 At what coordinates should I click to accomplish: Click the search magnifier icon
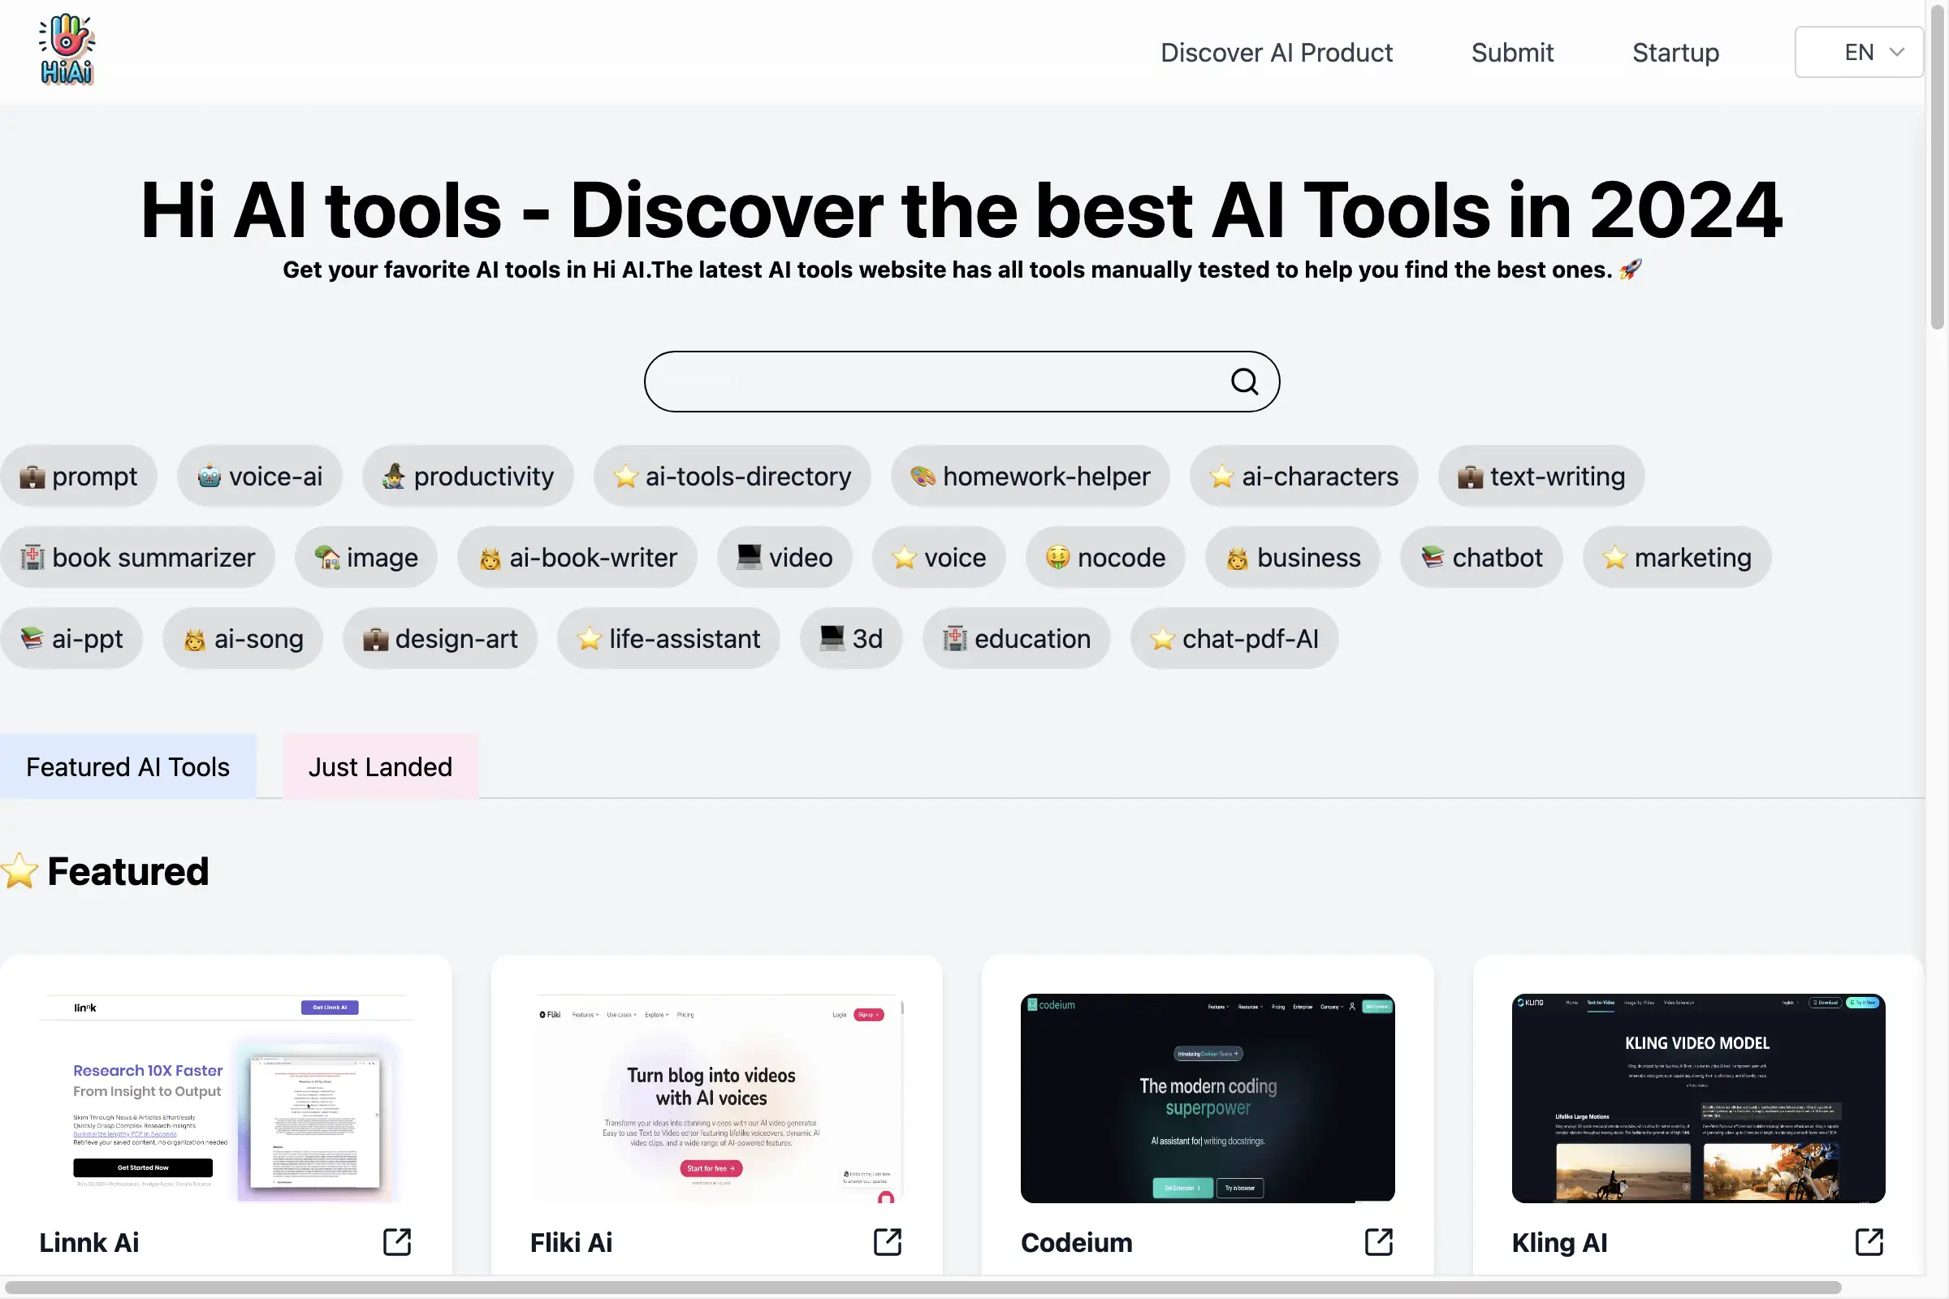click(x=1244, y=382)
